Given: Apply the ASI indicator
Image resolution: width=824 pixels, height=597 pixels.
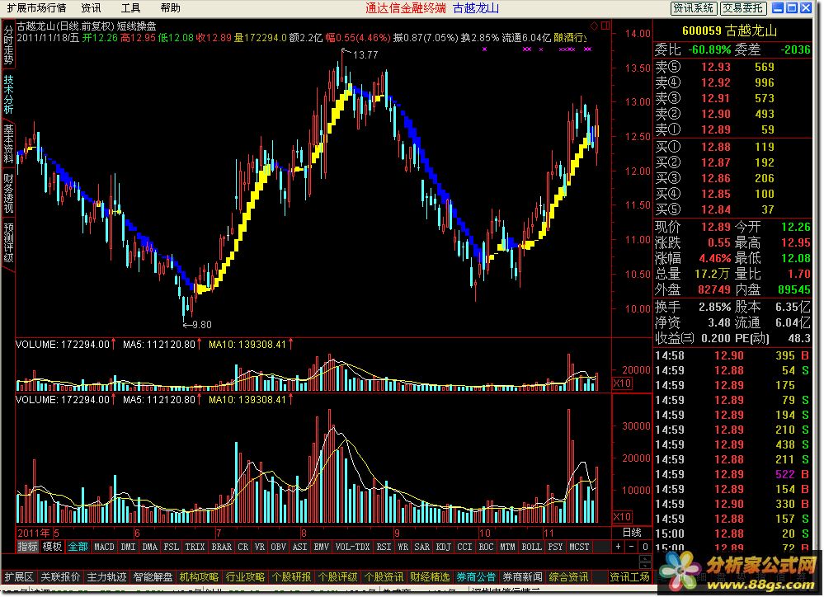Looking at the screenshot, I should [299, 547].
